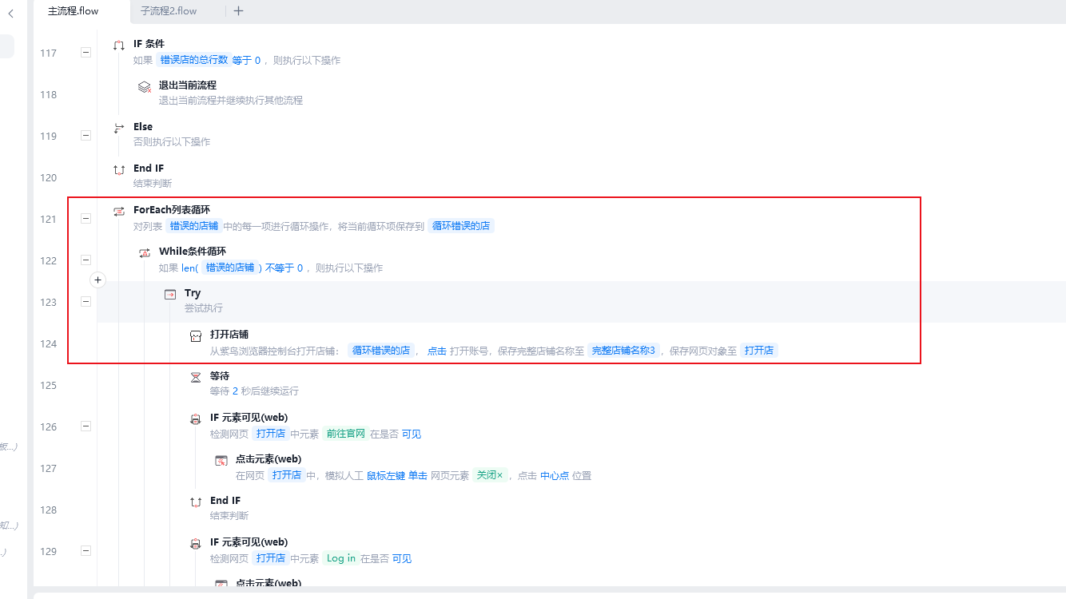Click line number 118
Viewport: 1066px width, 599px height.
[49, 94]
